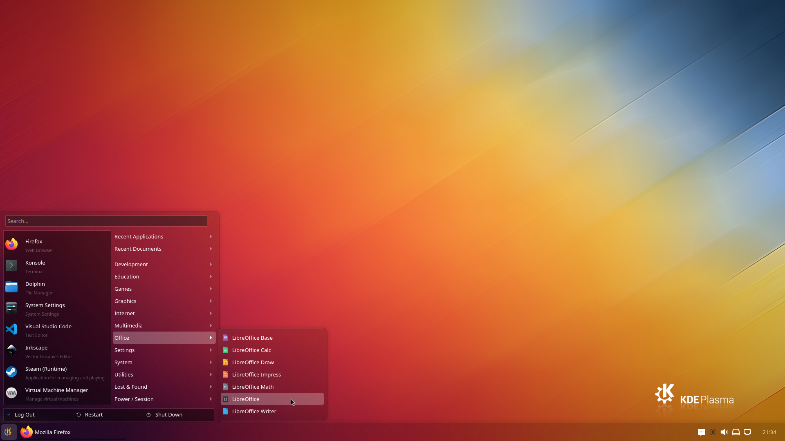Click the Mozilla Firefox taskbar entry label
This screenshot has height=441, width=785.
[x=53, y=432]
